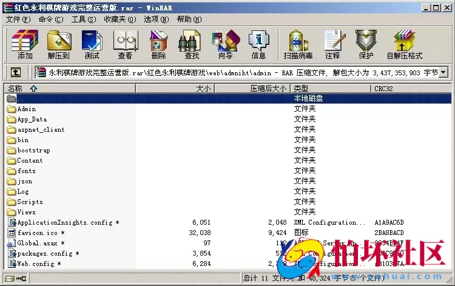
Task: Click the WinRAR title bar icon
Action: [8, 7]
